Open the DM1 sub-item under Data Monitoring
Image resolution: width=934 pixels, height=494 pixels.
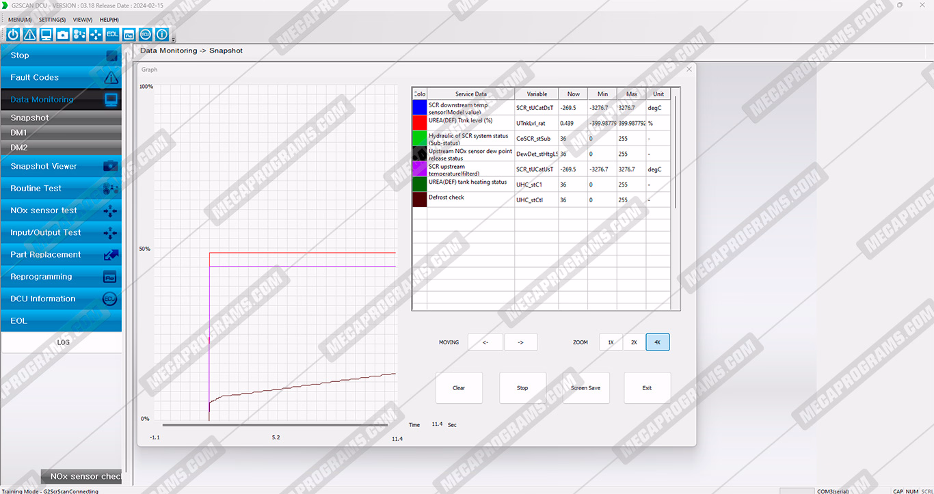(61, 133)
